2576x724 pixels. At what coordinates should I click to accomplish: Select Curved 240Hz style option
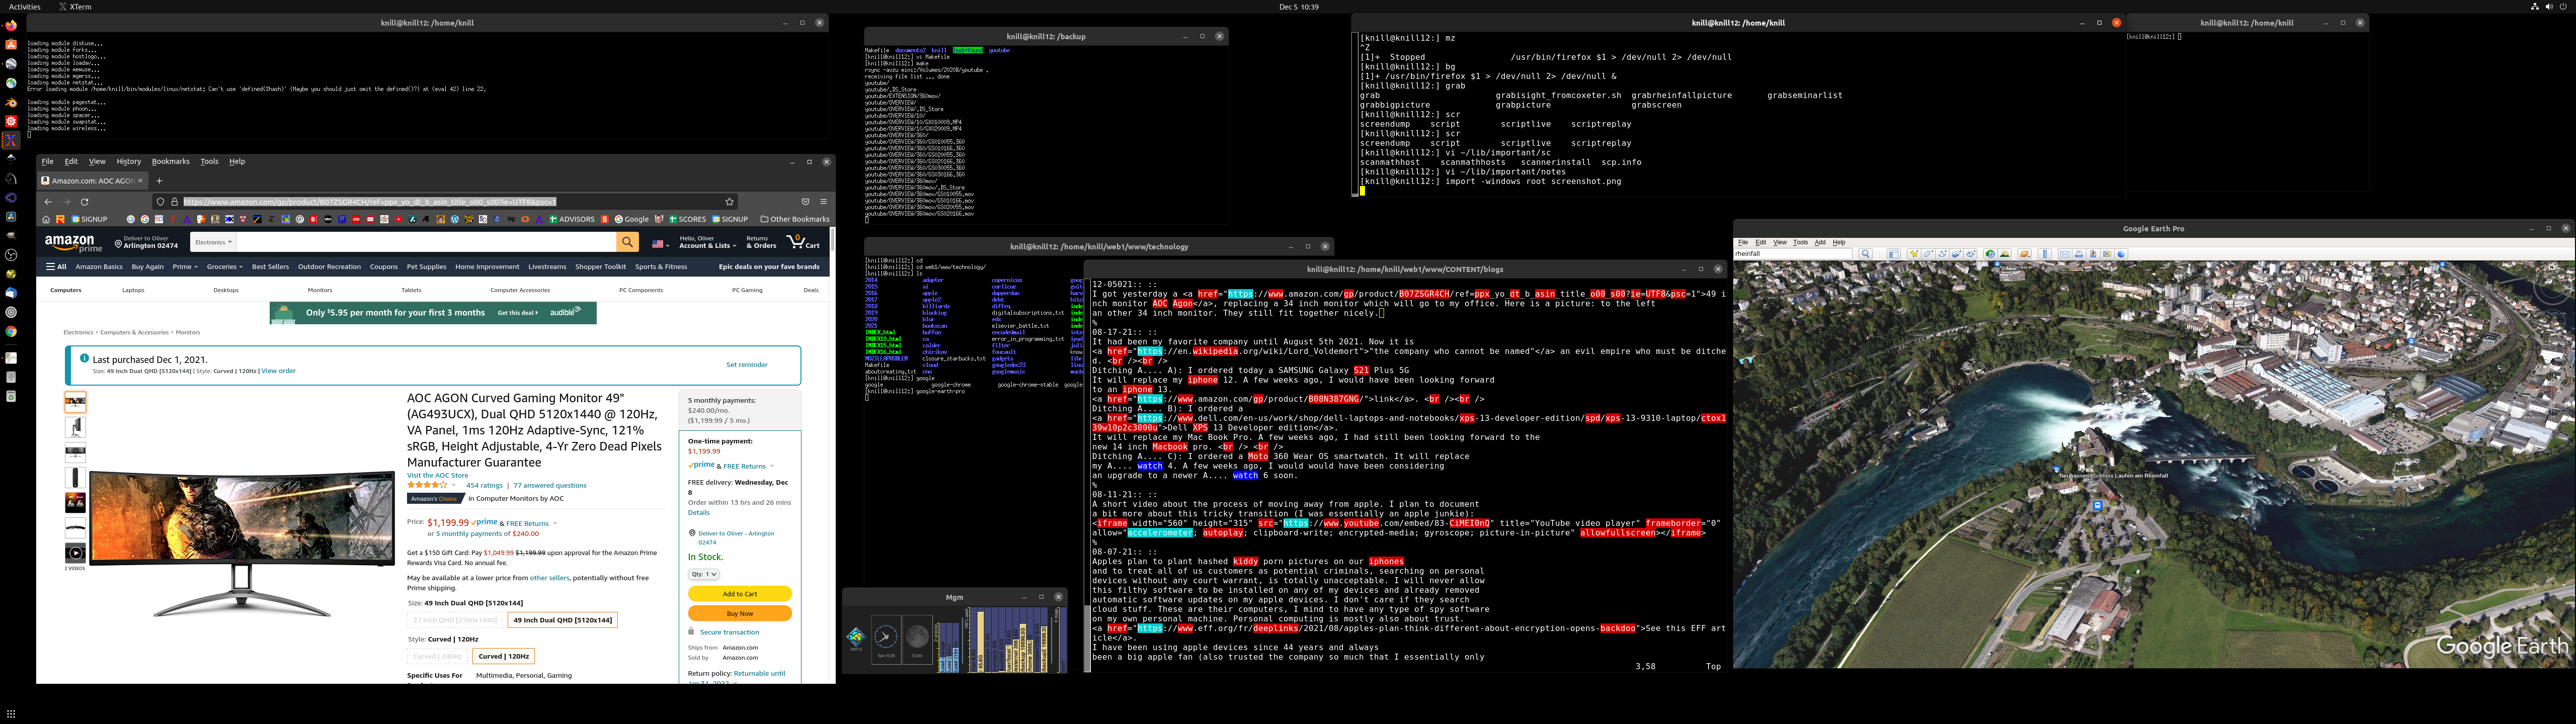[x=438, y=656]
